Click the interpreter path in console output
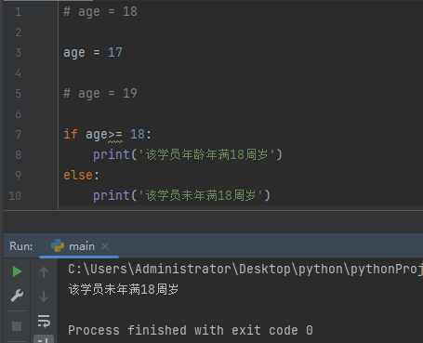This screenshot has height=343, width=423. (245, 269)
